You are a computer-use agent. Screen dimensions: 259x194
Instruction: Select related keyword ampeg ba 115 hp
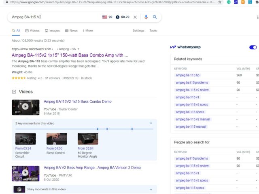187,75
